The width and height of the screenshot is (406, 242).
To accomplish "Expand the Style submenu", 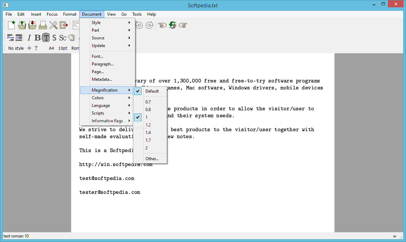I will 107,23.
